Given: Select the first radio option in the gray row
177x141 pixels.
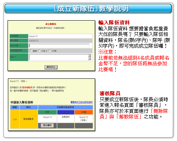Looking at the screenshot, I should click(31, 51).
